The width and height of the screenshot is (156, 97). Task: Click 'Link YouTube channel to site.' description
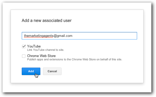coord(46,50)
